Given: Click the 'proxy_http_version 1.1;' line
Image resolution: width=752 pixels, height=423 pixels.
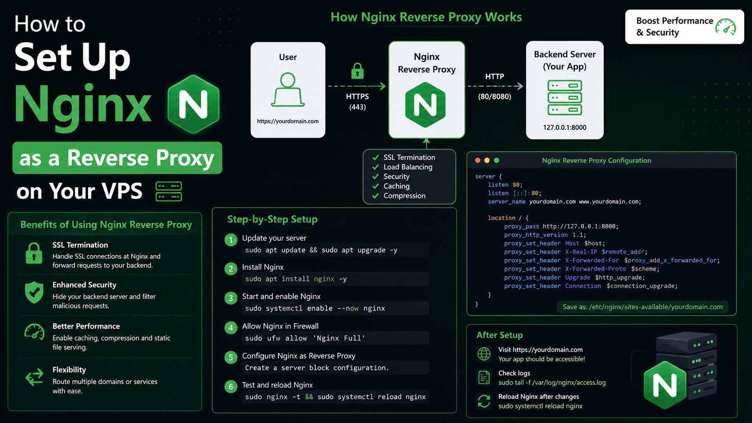Looking at the screenshot, I should click(x=545, y=235).
